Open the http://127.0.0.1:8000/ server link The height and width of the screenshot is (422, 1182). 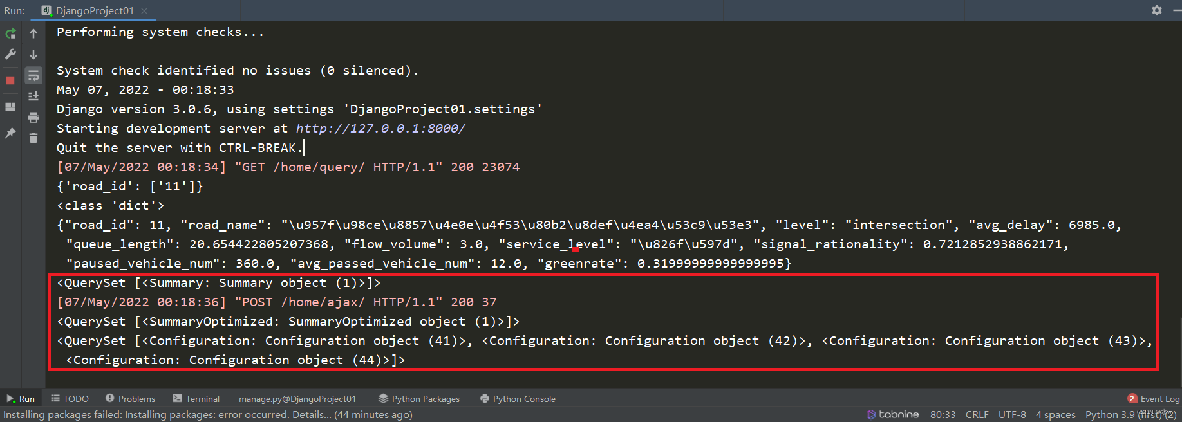coord(380,128)
